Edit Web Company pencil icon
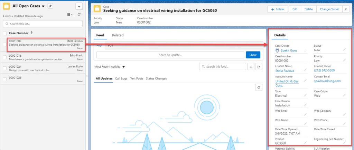Viewport: 354px width, 150px height. point(344,115)
